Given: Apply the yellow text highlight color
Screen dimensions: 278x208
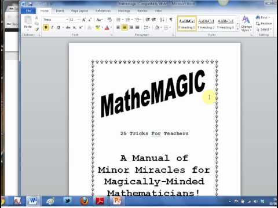Looking at the screenshot, I should (97, 28).
